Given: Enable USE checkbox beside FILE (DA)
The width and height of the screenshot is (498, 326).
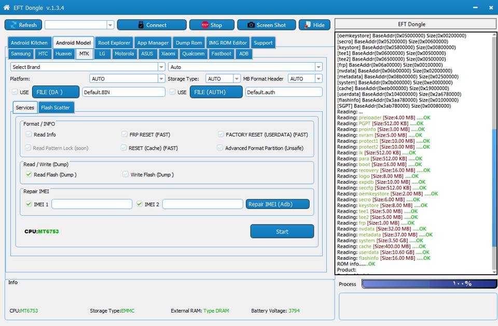Looking at the screenshot, I should [x=15, y=92].
